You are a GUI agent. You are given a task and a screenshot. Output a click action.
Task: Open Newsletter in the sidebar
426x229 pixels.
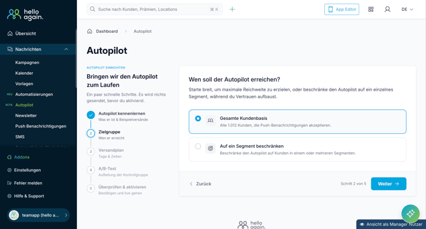pos(26,115)
